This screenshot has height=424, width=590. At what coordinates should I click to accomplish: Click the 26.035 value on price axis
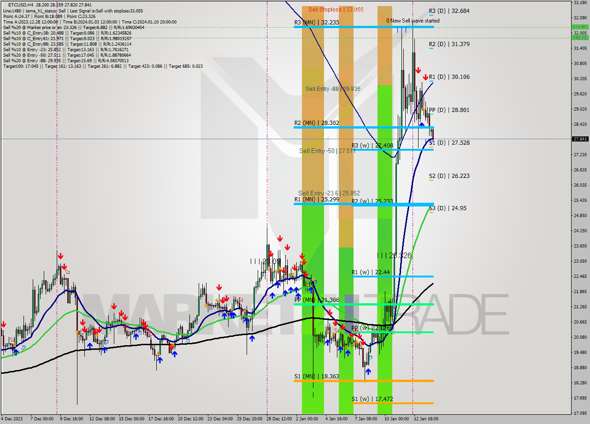[580, 185]
